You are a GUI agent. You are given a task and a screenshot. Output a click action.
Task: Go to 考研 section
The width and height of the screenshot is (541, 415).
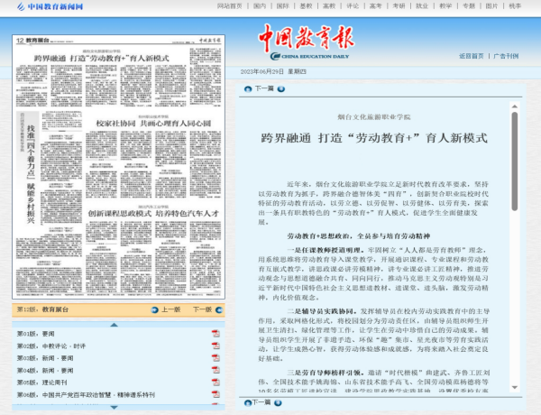click(399, 6)
